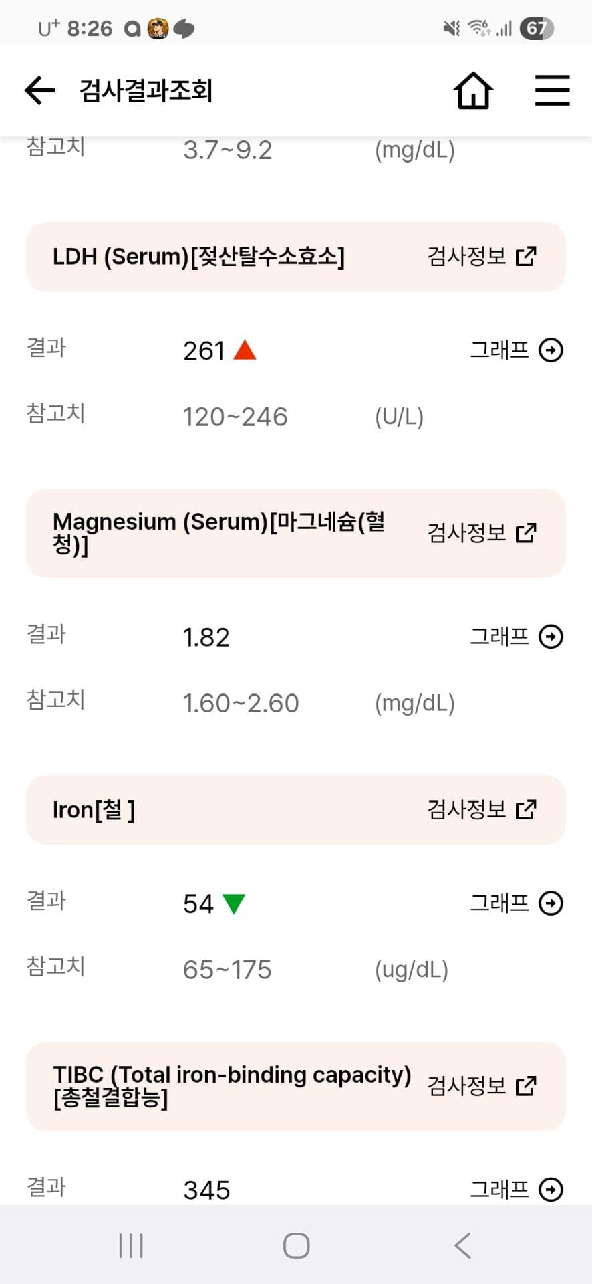Open the hamburger menu

(552, 90)
